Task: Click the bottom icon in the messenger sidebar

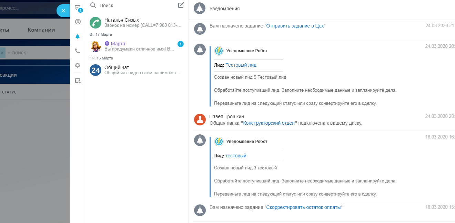Action: click(78, 81)
